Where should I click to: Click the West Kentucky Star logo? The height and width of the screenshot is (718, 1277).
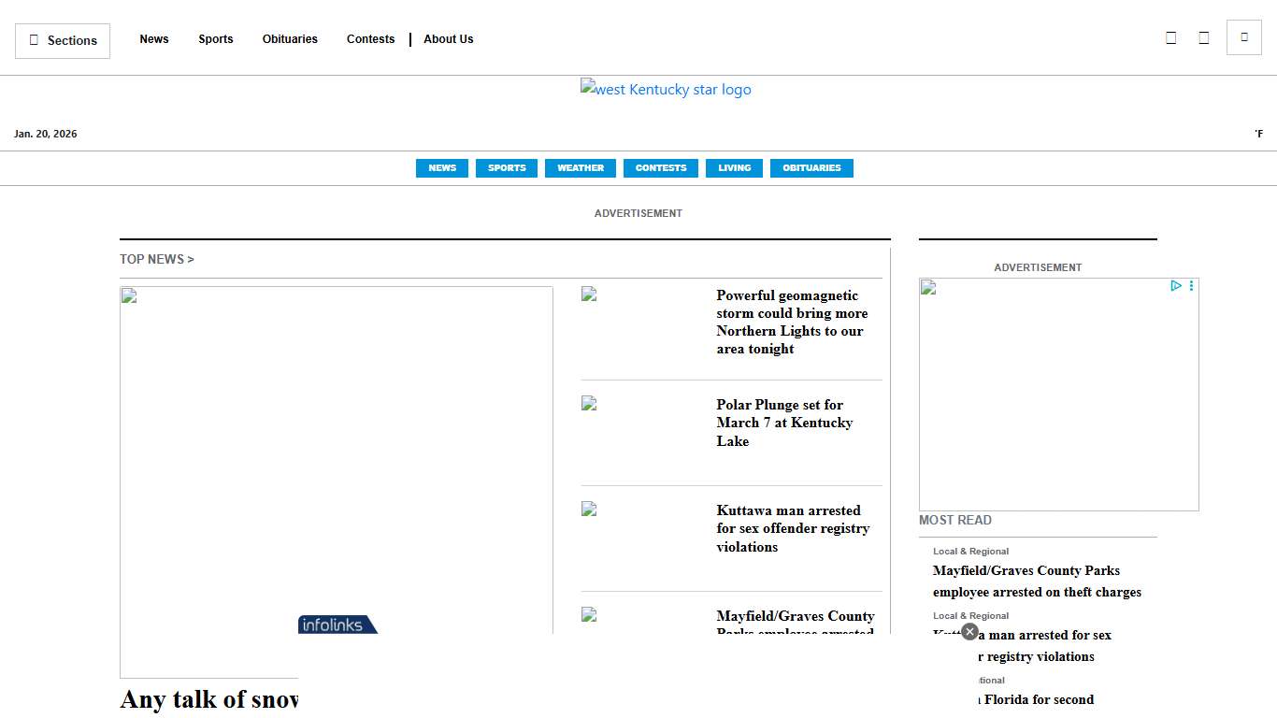coord(665,90)
